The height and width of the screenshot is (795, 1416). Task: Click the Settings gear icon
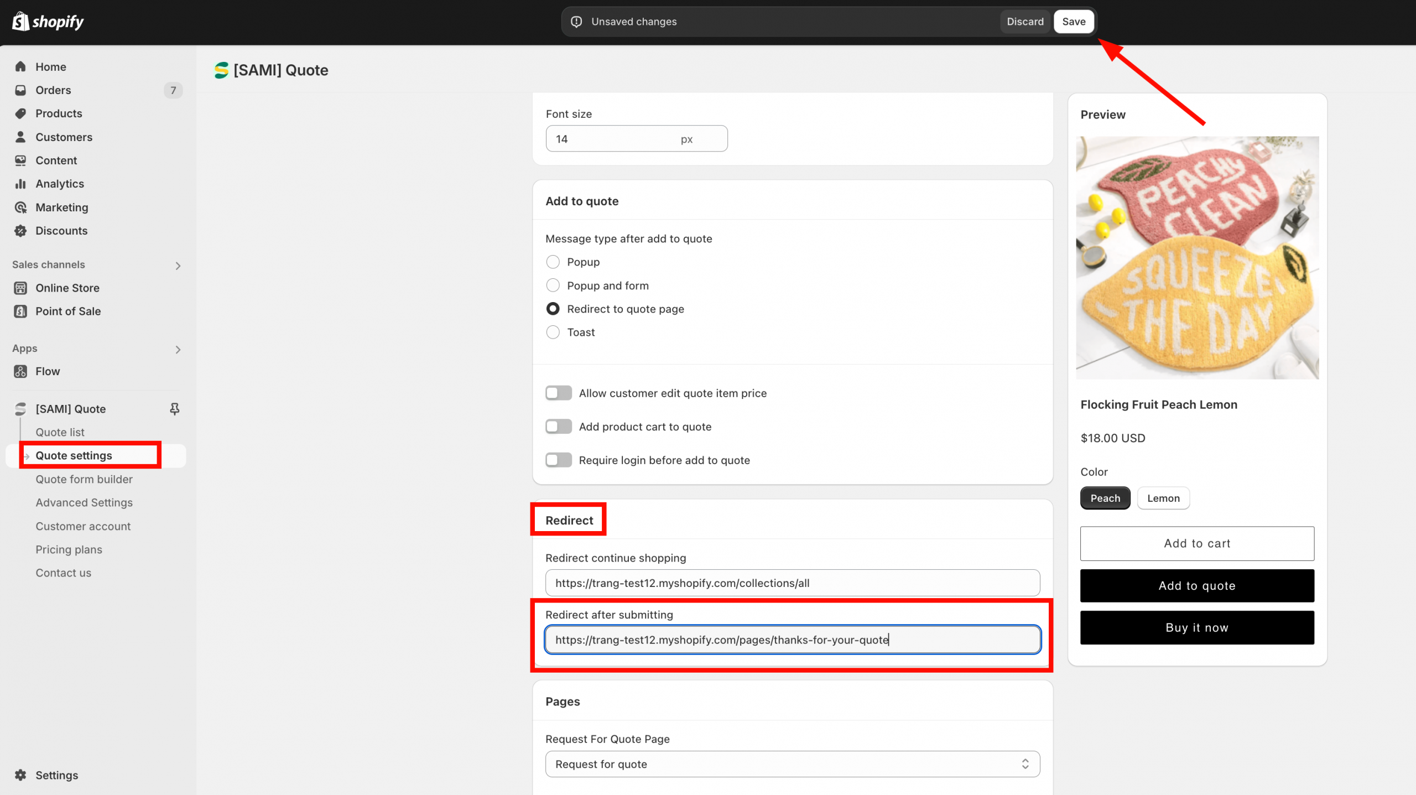point(20,775)
